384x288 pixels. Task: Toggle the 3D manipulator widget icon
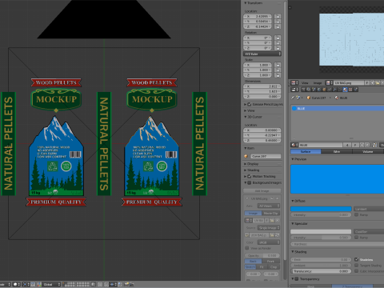(39, 284)
